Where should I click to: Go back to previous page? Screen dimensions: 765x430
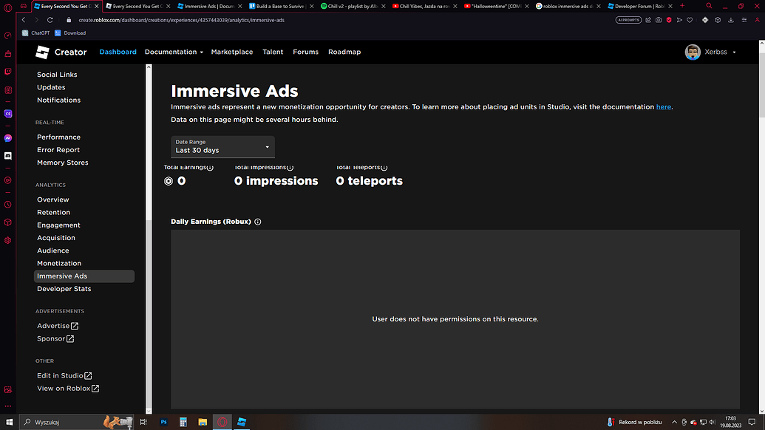coord(24,20)
